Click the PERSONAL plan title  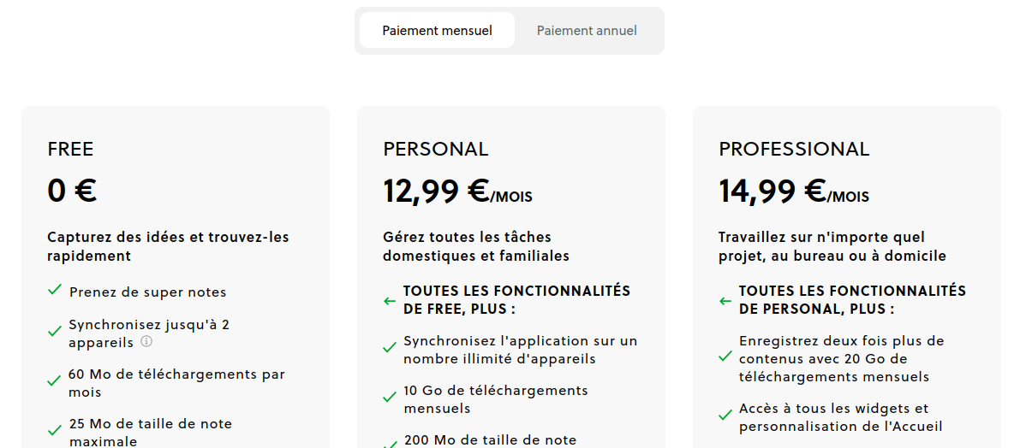435,150
